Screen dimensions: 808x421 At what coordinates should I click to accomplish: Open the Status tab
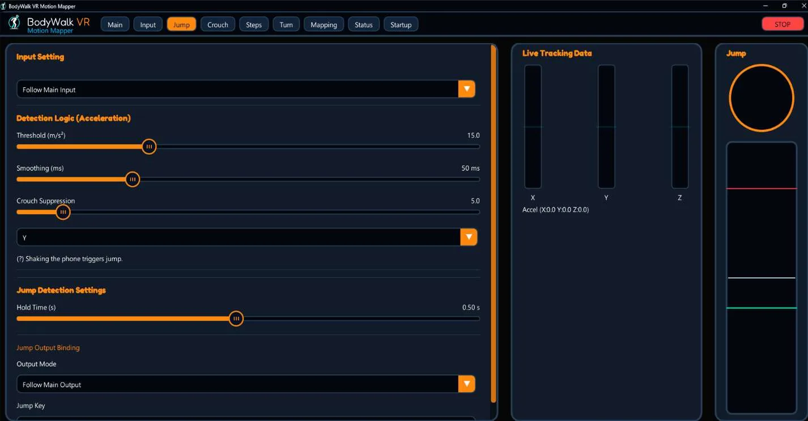[364, 24]
